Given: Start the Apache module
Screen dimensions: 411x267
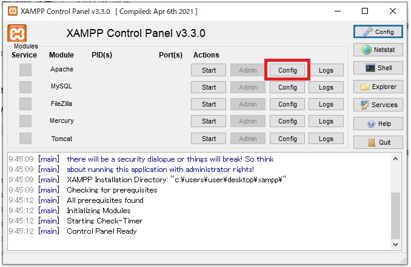Looking at the screenshot, I should (209, 70).
